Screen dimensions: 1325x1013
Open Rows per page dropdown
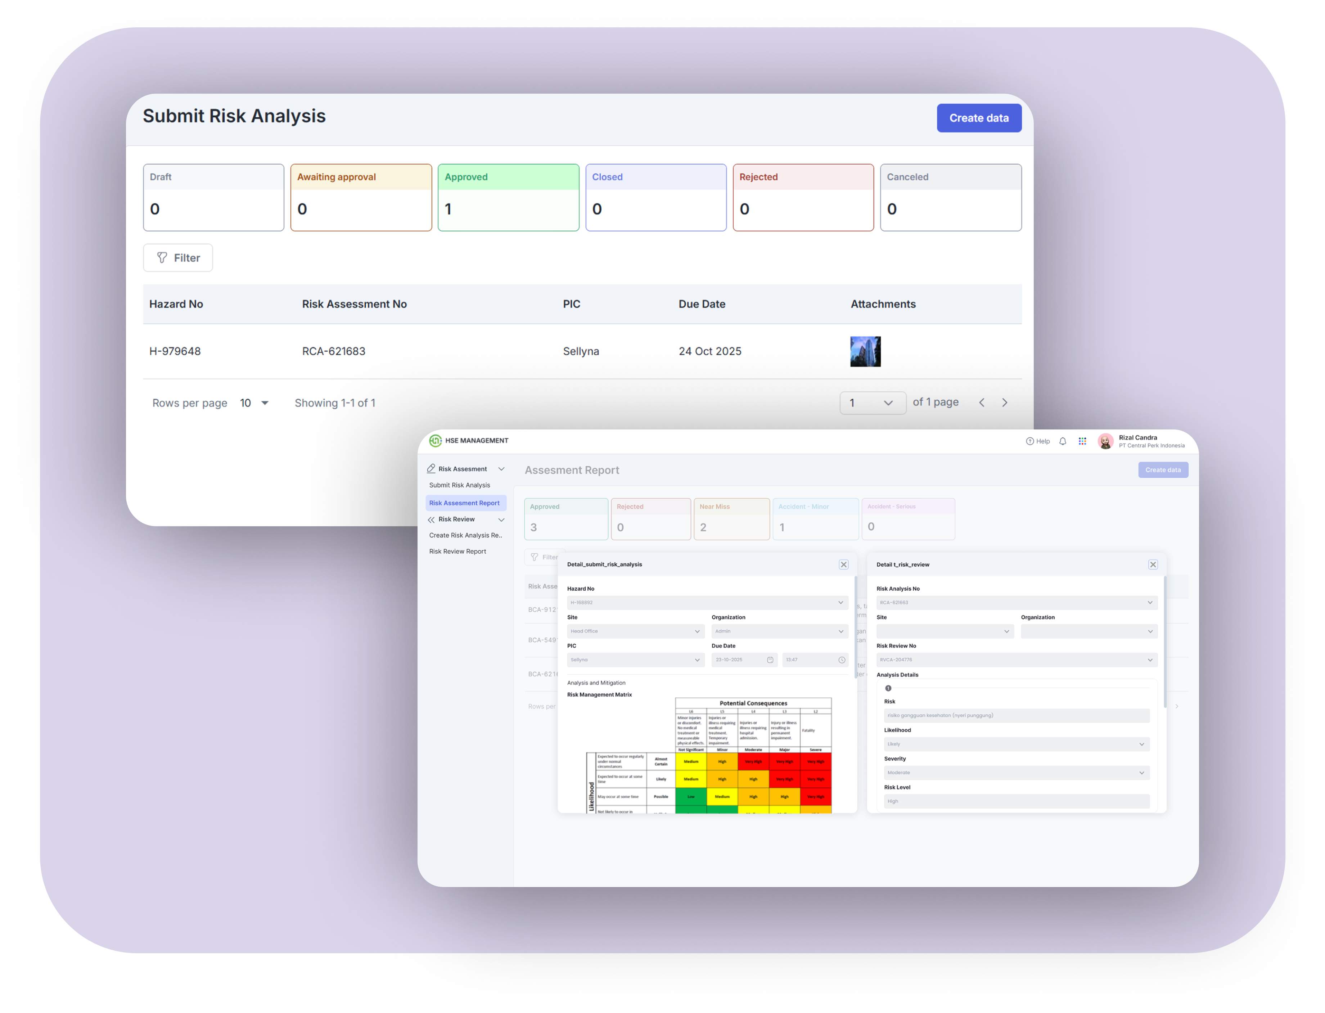254,403
